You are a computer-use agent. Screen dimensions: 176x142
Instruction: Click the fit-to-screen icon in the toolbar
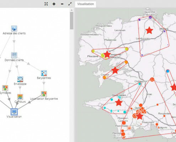pyautogui.click(x=46, y=4)
